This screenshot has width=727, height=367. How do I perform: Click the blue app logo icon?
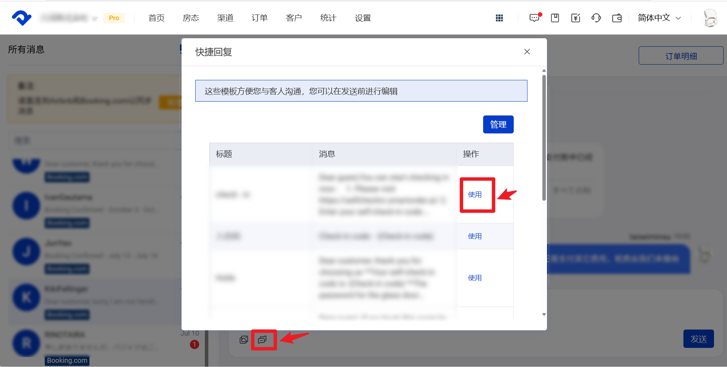pyautogui.click(x=21, y=18)
